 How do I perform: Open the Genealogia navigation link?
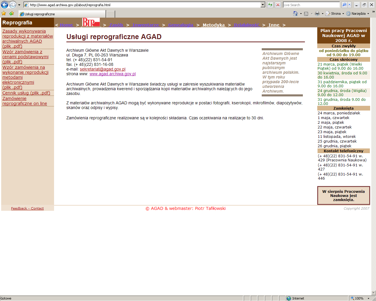(181, 25)
